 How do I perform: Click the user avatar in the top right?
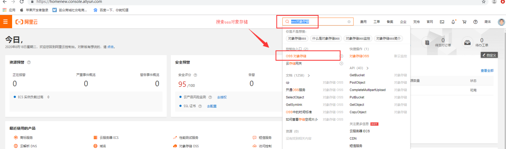point(501,22)
